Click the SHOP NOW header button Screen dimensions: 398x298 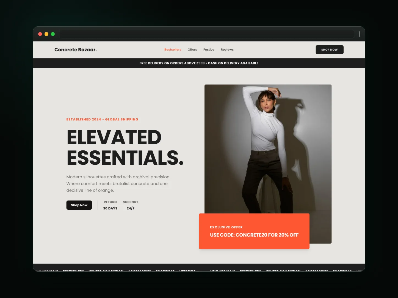coord(329,50)
